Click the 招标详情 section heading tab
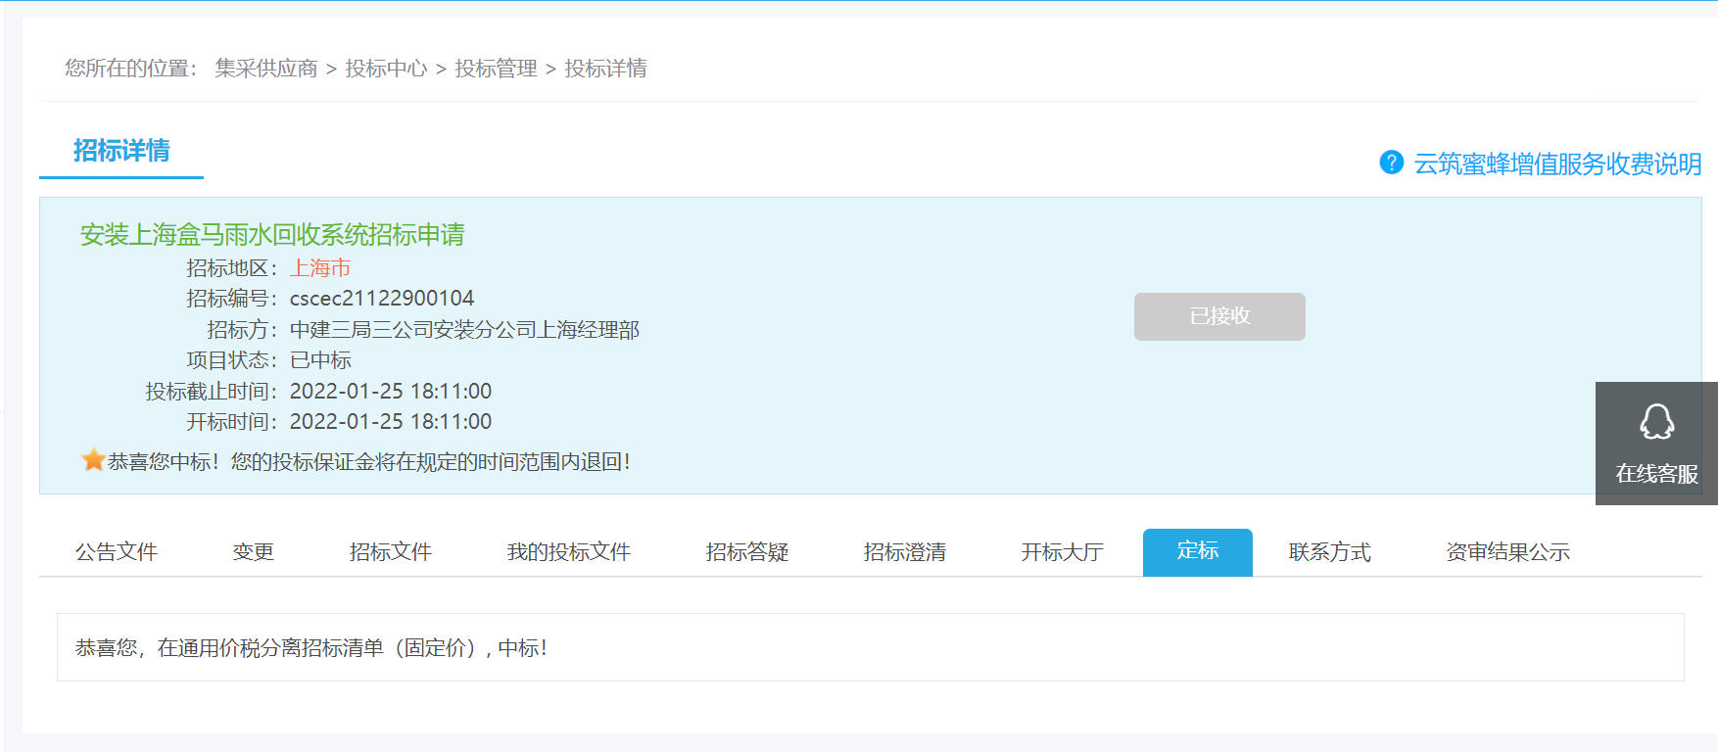This screenshot has width=1718, height=752. [x=121, y=151]
